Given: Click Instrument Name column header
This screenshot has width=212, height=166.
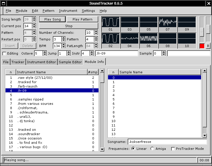Looking at the screenshot, I should 52,72.
